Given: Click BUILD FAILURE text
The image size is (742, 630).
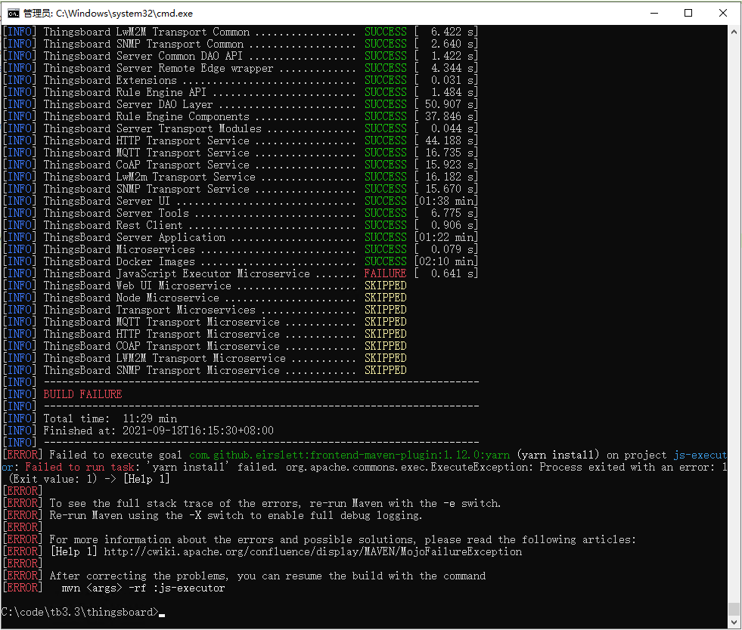Looking at the screenshot, I should [82, 394].
